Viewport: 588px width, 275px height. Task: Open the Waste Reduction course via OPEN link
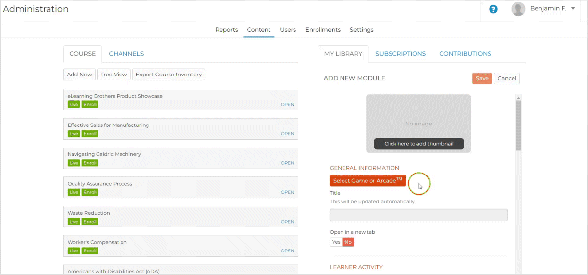(x=287, y=222)
